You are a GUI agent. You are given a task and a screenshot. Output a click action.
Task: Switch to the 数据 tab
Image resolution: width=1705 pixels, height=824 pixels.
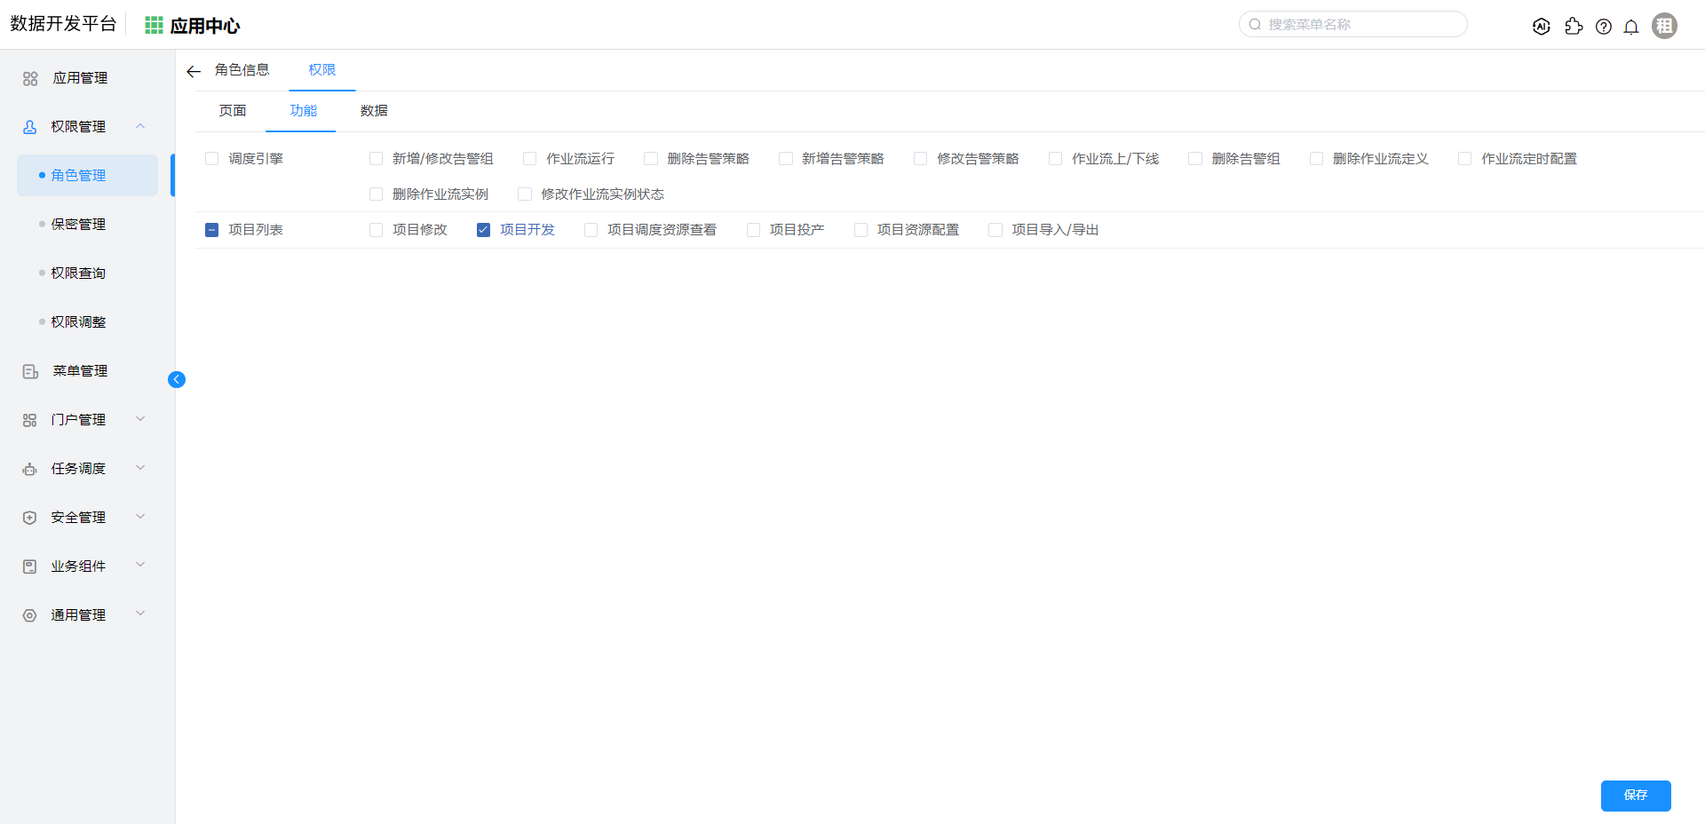pos(374,111)
